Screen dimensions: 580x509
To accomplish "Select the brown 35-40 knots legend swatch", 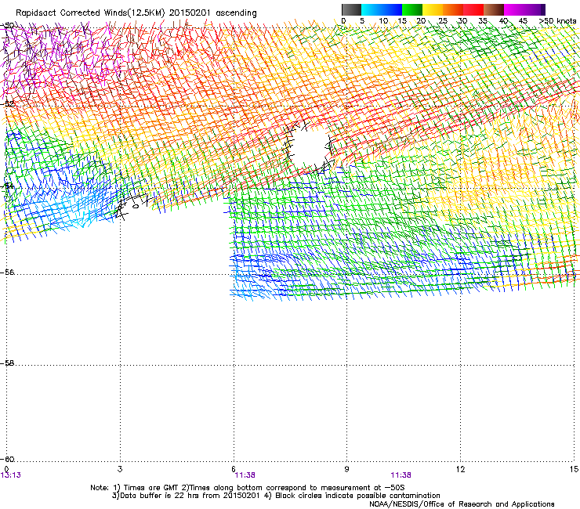I will 494,9.
